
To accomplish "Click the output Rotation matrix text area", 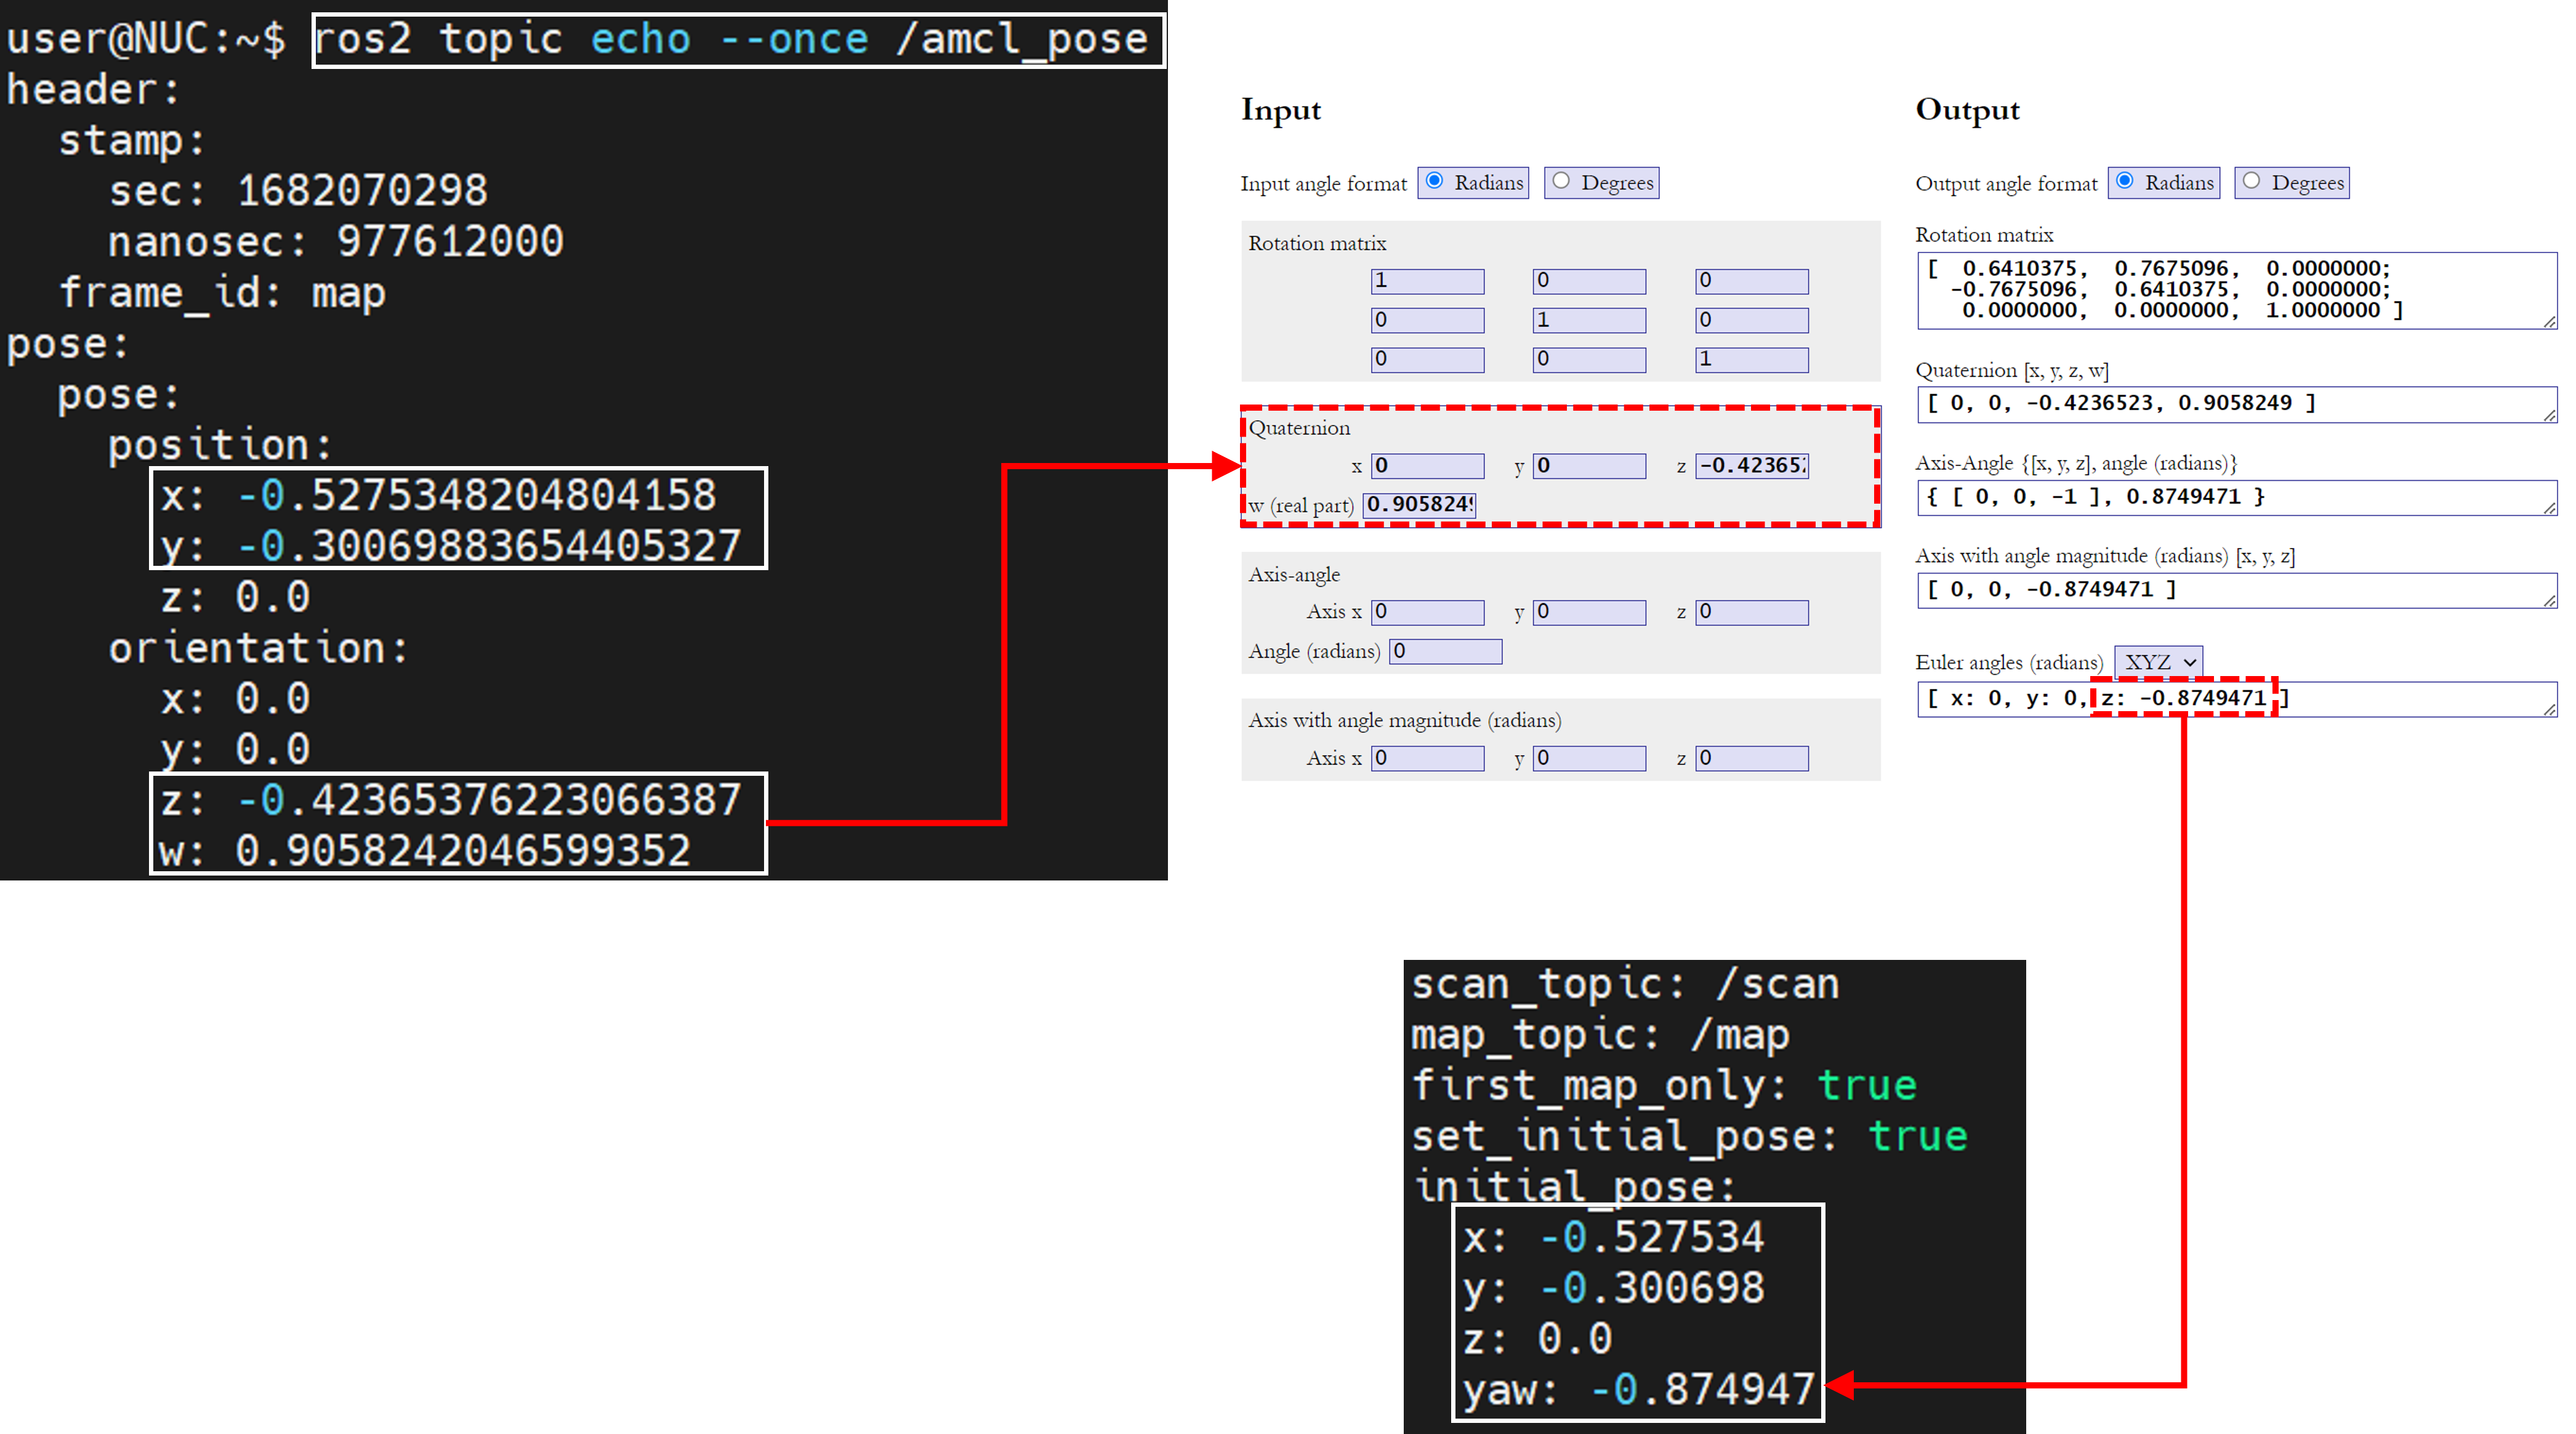I will pos(2237,290).
